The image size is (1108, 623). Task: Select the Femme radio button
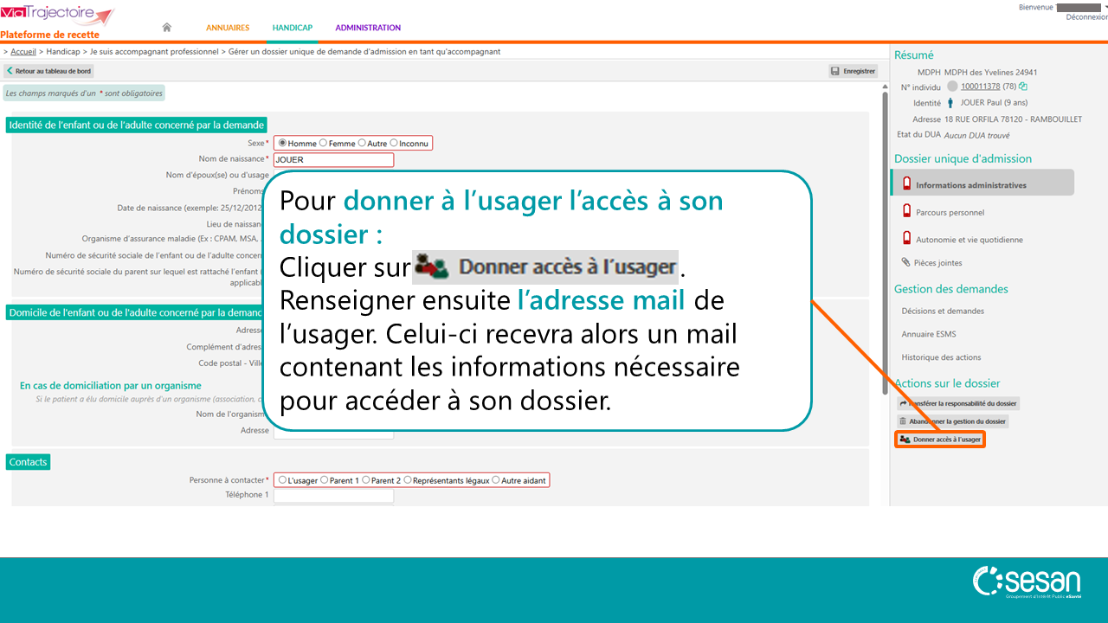324,144
